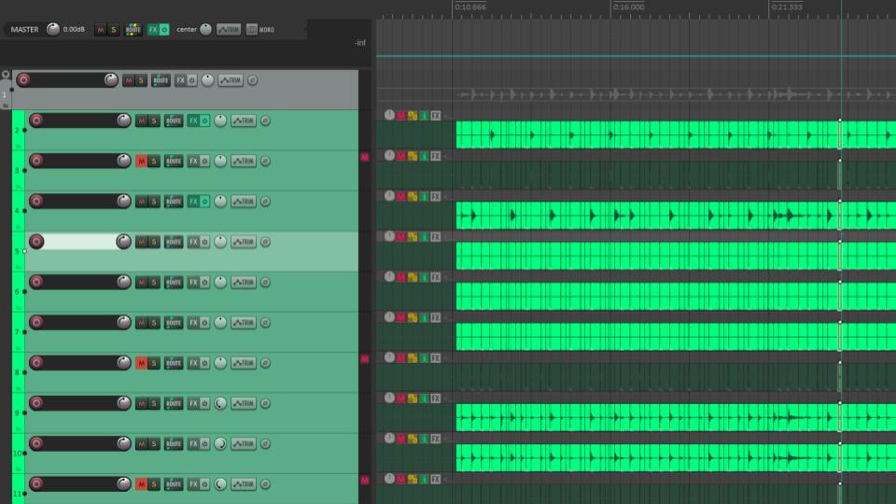Click the yellow lock icon above track 4's item

413,196
